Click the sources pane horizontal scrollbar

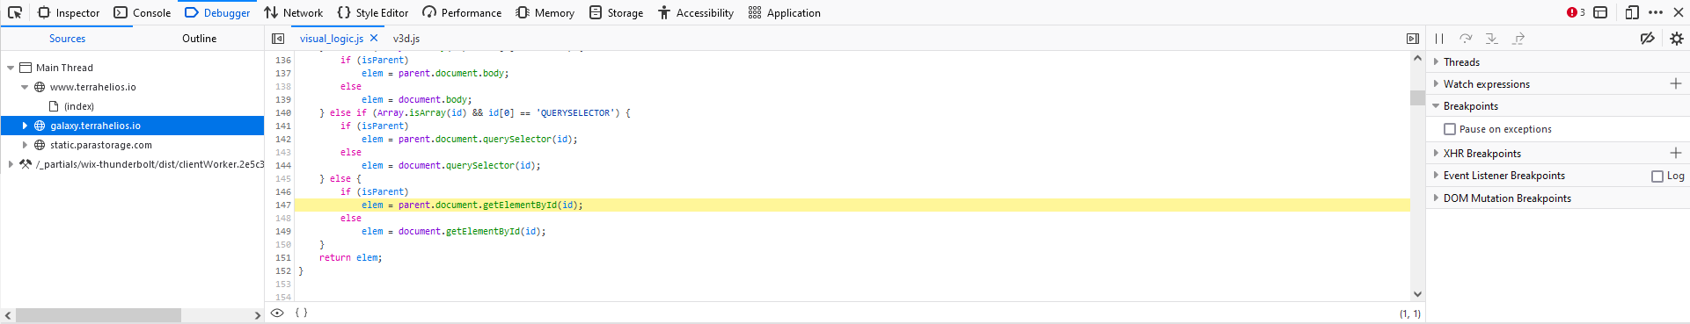(x=99, y=314)
